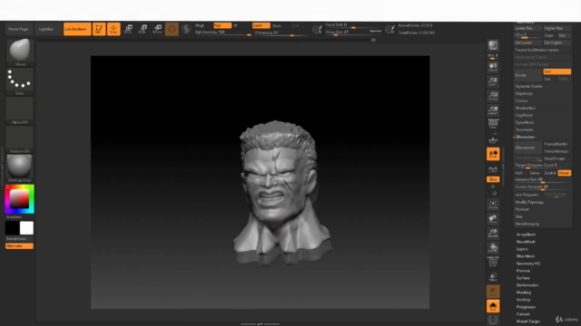Open the Deformation subpalette
The width and height of the screenshot is (581, 326).
(x=527, y=285)
